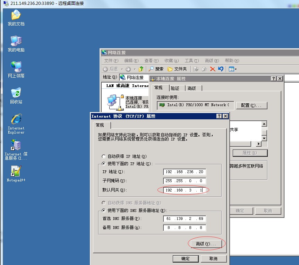Click the Internet Explorer desktop icon
This screenshot has height=265, width=299.
pos(16,120)
